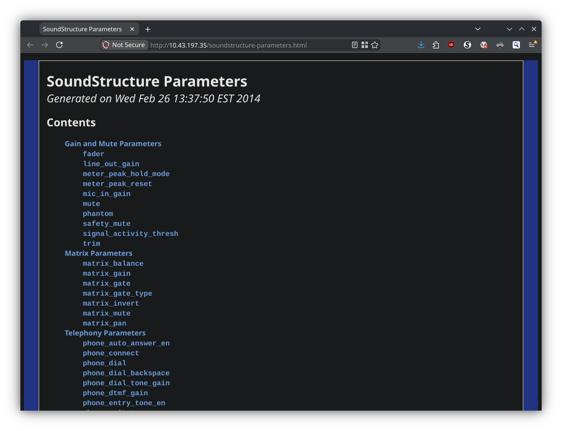Open the phone_dial_tone_gain entry

[126, 383]
